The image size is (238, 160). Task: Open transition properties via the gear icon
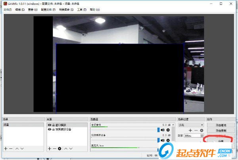(202, 130)
